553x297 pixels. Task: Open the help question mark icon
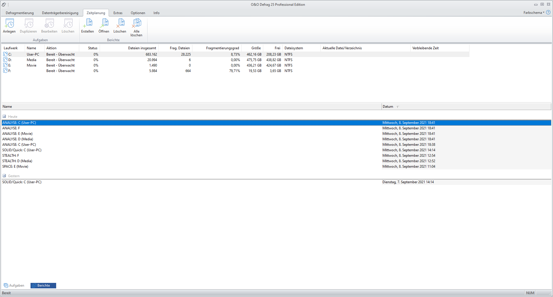coord(548,12)
